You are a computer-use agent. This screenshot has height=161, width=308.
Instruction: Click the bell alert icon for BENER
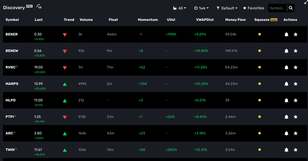coord(286,34)
